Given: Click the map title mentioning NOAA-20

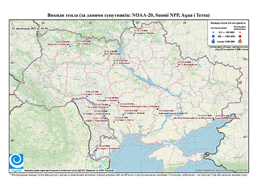Looking at the screenshot, I should tap(128, 15).
